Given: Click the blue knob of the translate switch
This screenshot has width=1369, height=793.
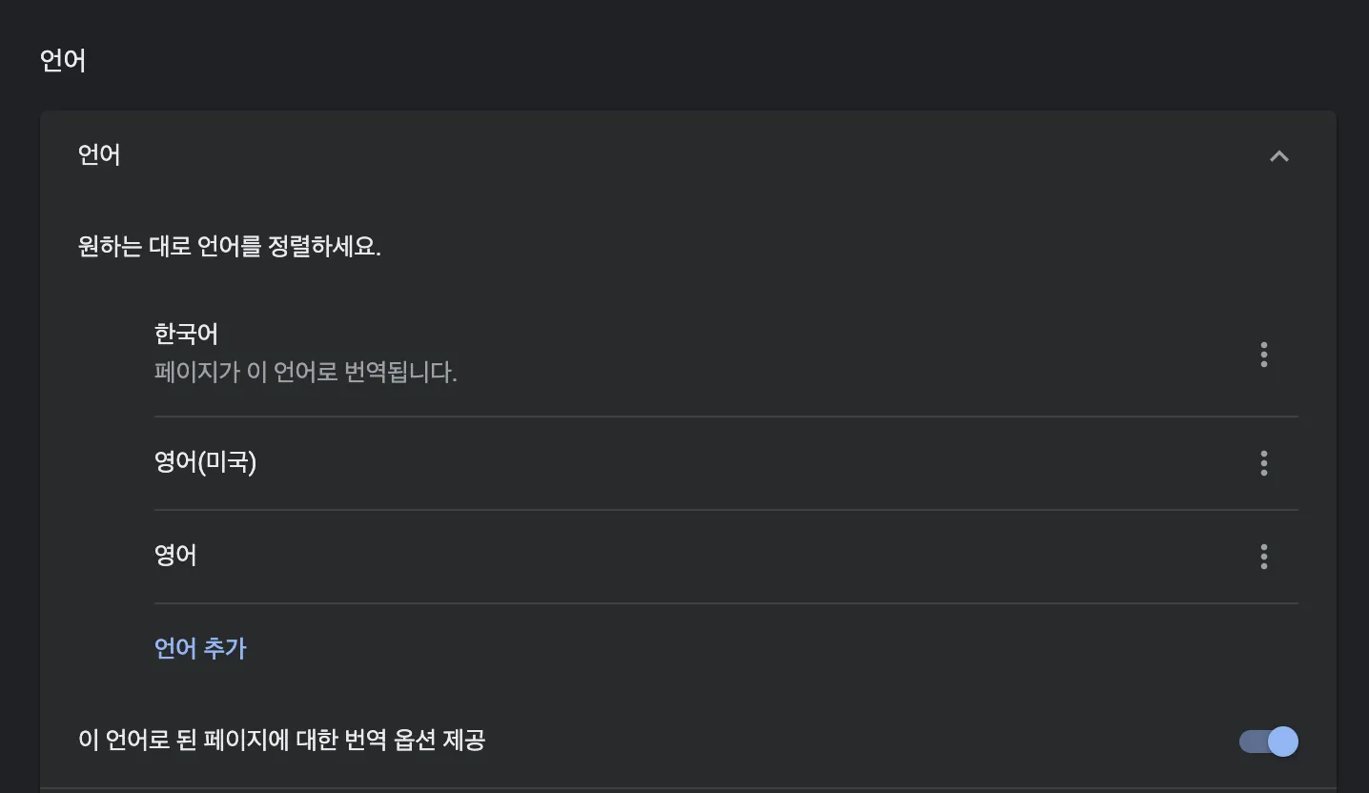Looking at the screenshot, I should click(1283, 741).
